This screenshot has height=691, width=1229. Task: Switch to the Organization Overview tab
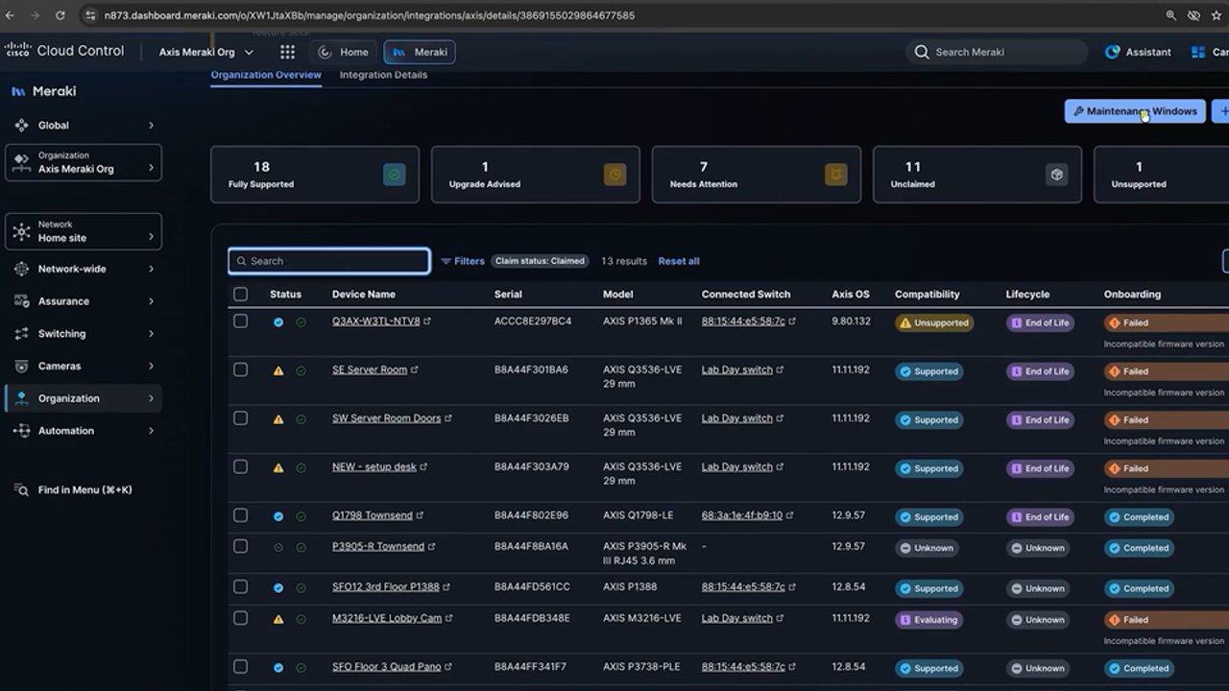(266, 75)
